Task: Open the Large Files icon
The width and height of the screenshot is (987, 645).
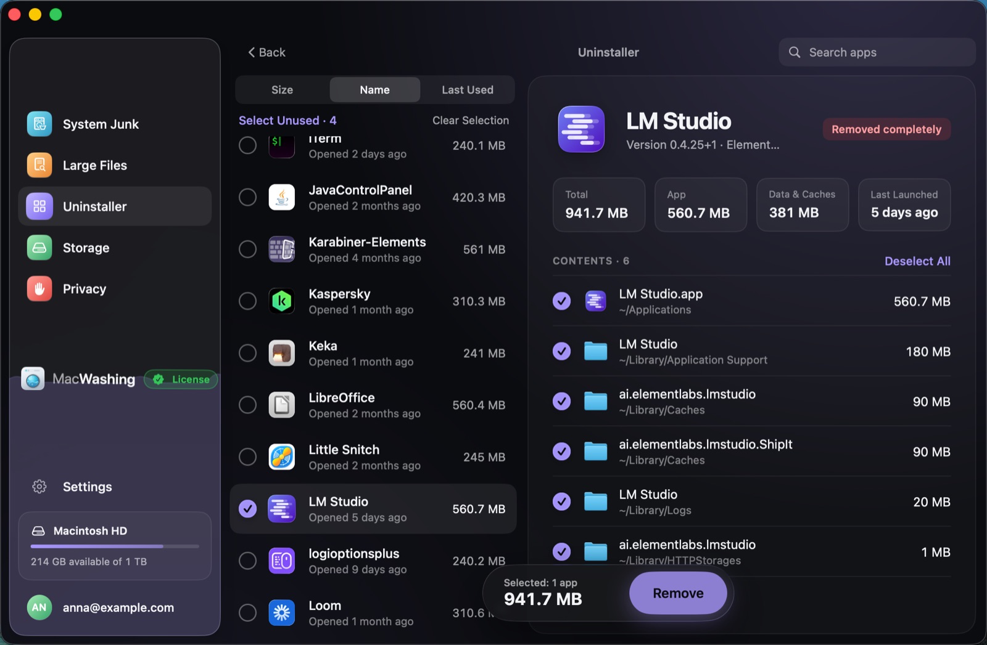Action: click(x=39, y=165)
